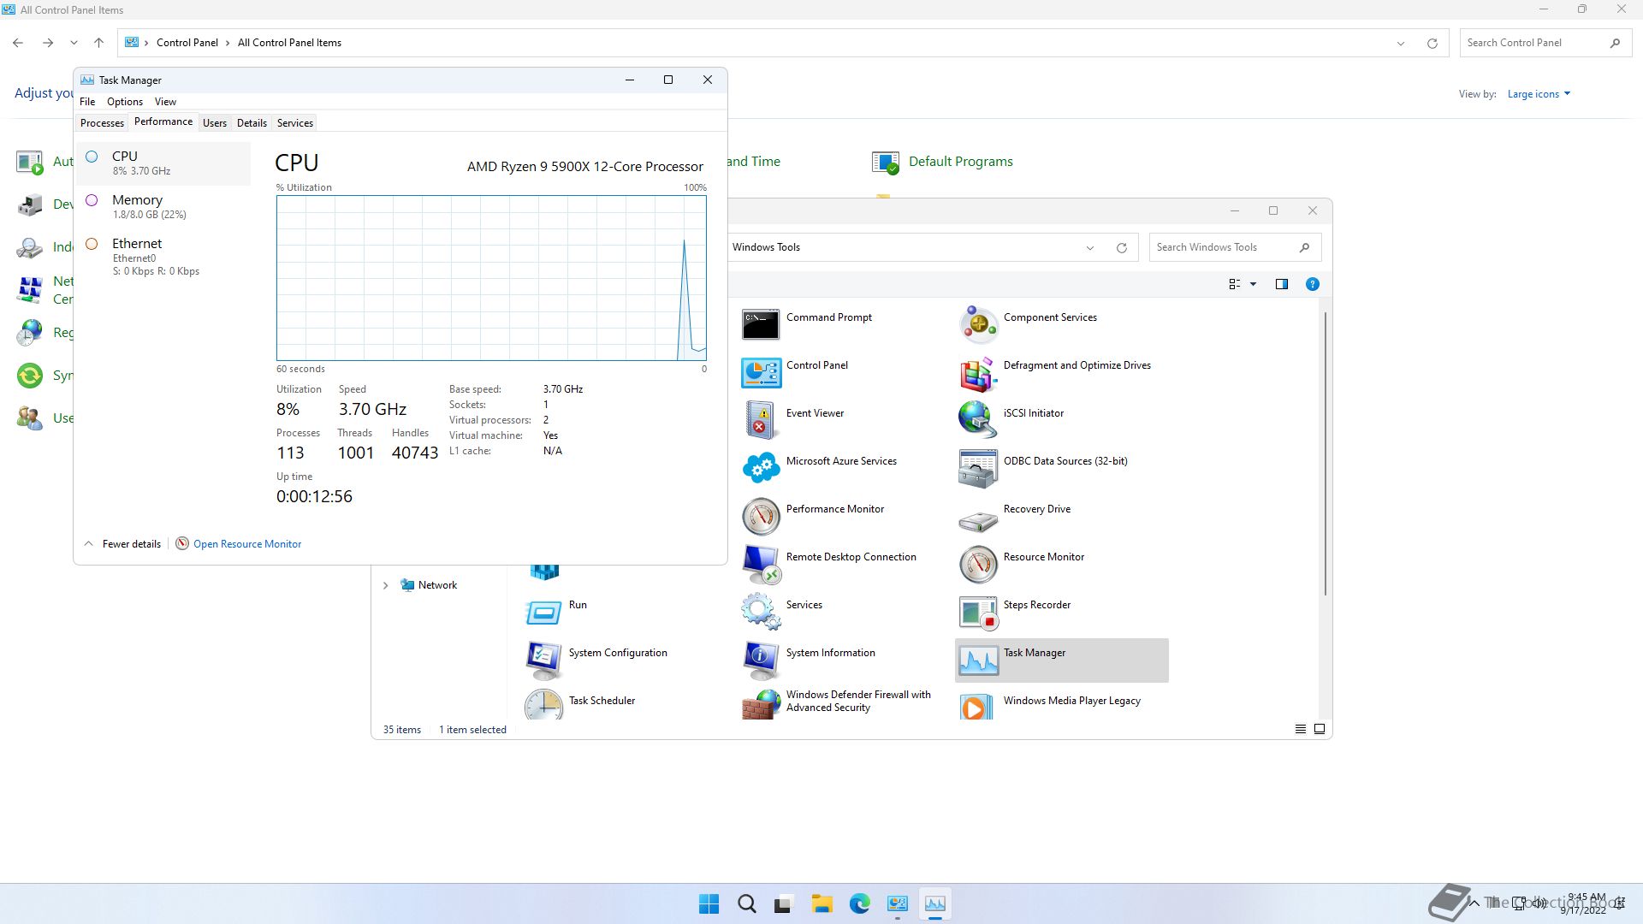Switch to large icons view in Windows Tools
Screen dimensions: 1643x924
[1320, 729]
